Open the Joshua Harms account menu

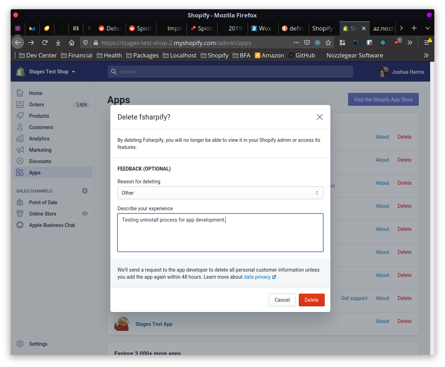401,72
